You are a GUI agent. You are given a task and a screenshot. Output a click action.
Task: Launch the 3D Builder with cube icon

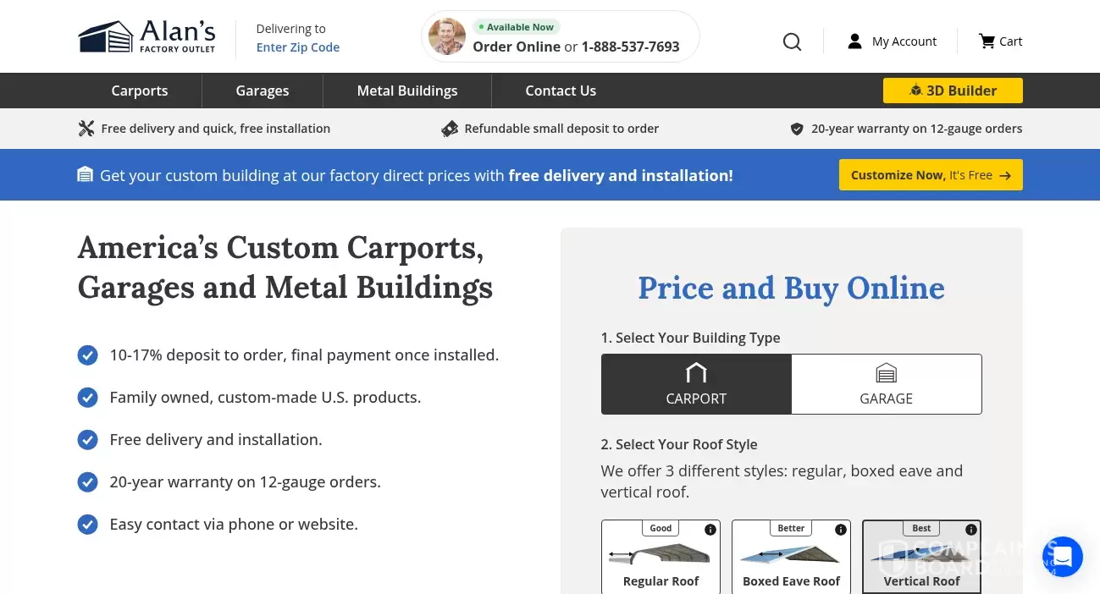coord(953,91)
